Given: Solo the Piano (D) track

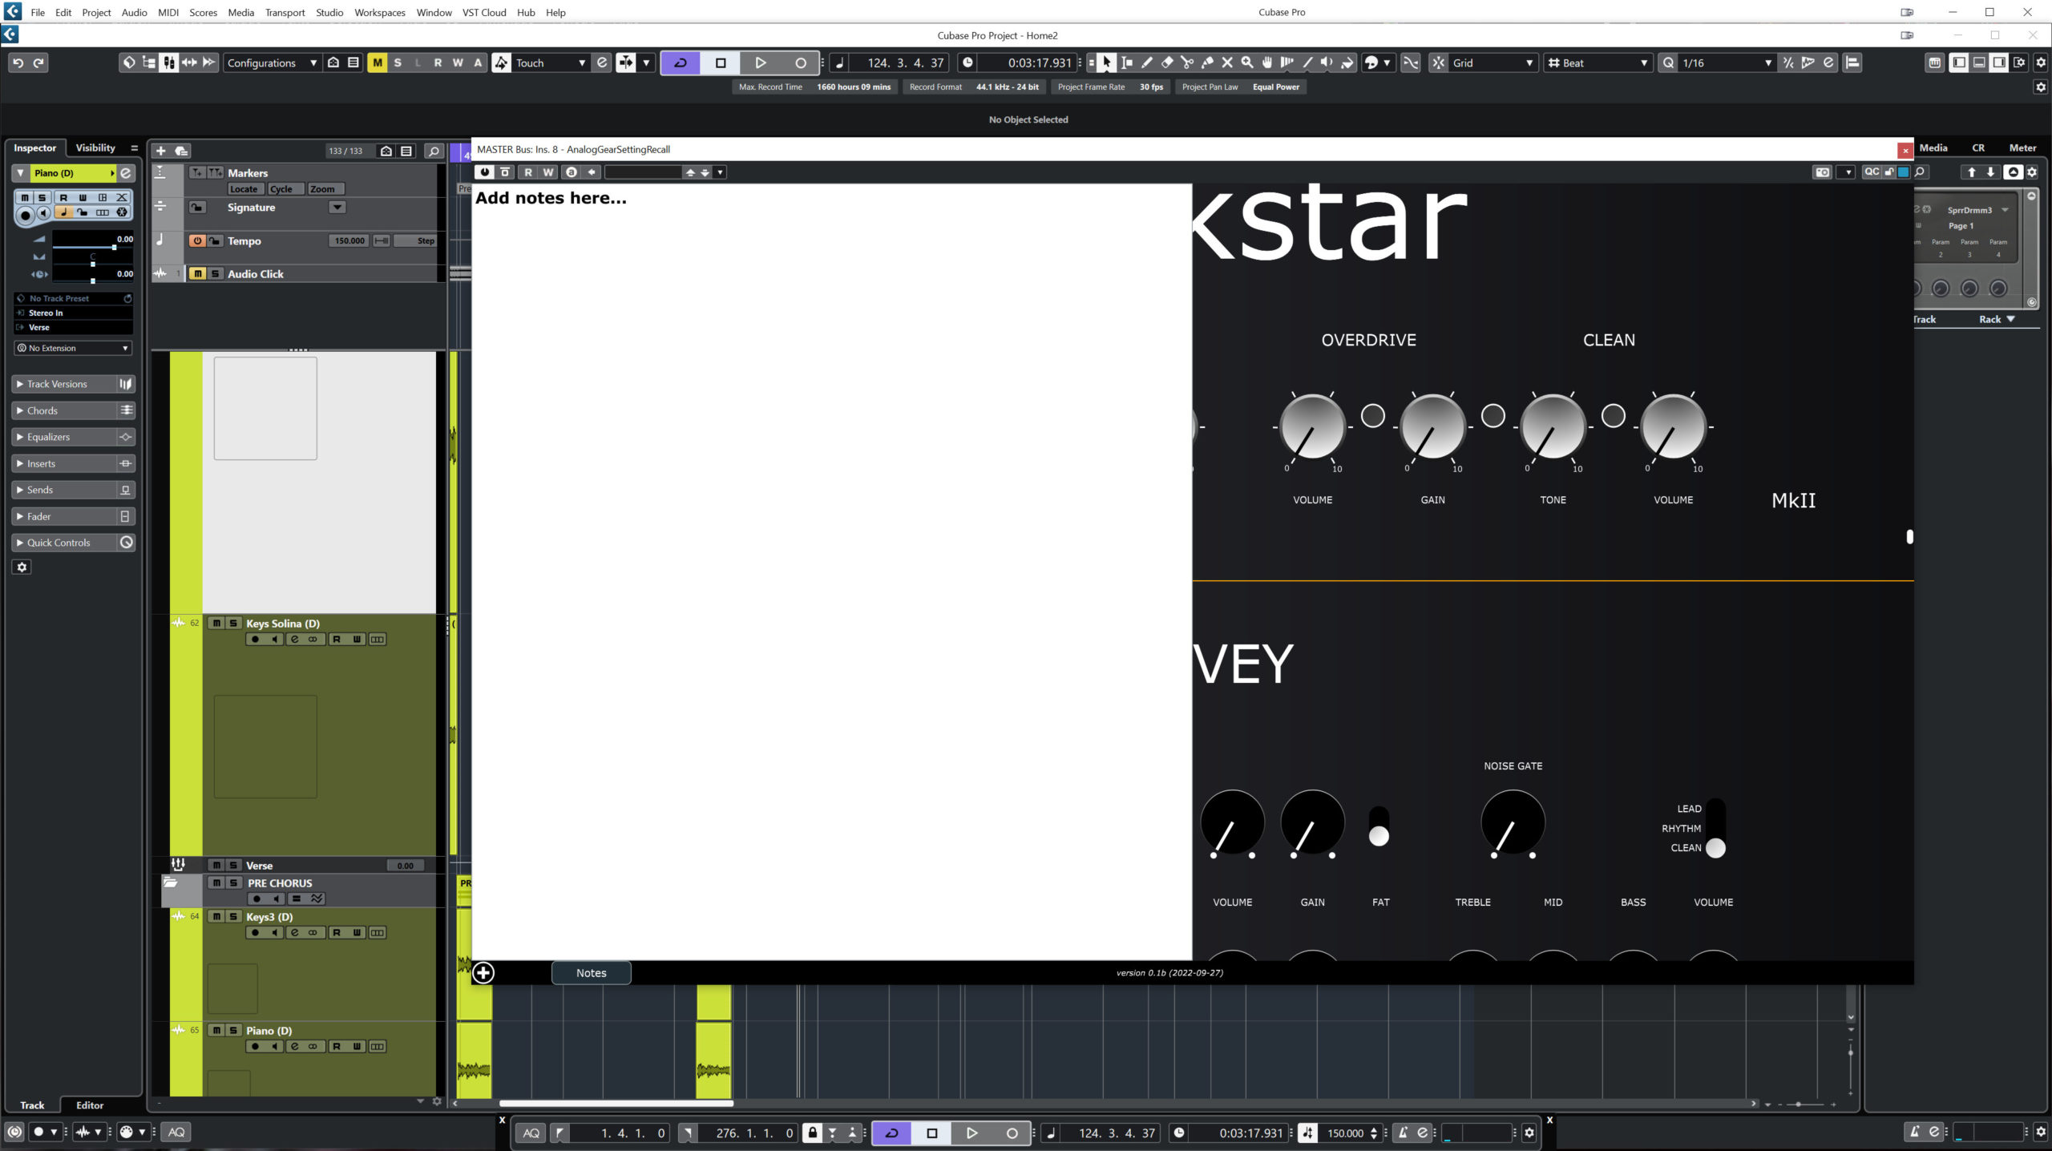Looking at the screenshot, I should (233, 1030).
